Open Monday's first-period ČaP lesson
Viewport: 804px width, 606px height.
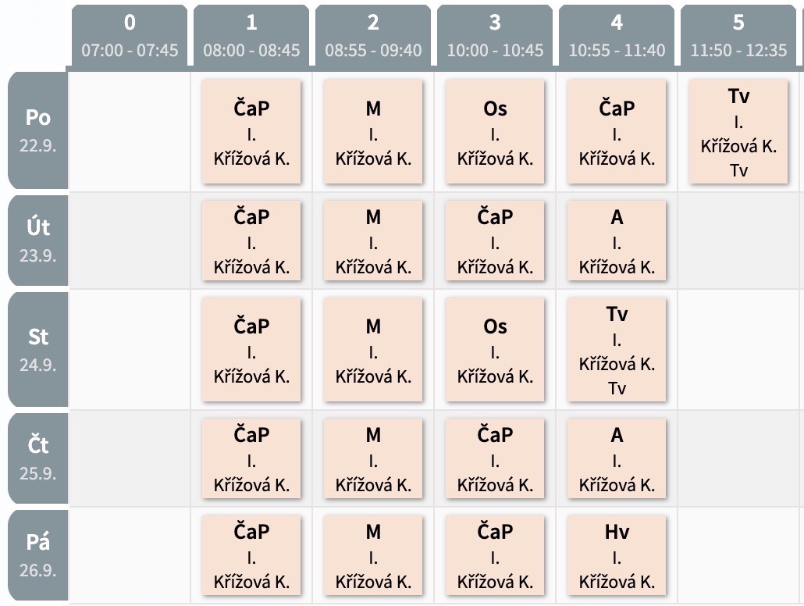[251, 131]
